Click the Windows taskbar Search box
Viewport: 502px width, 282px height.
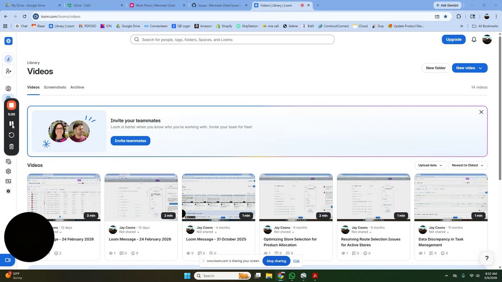click(222, 276)
